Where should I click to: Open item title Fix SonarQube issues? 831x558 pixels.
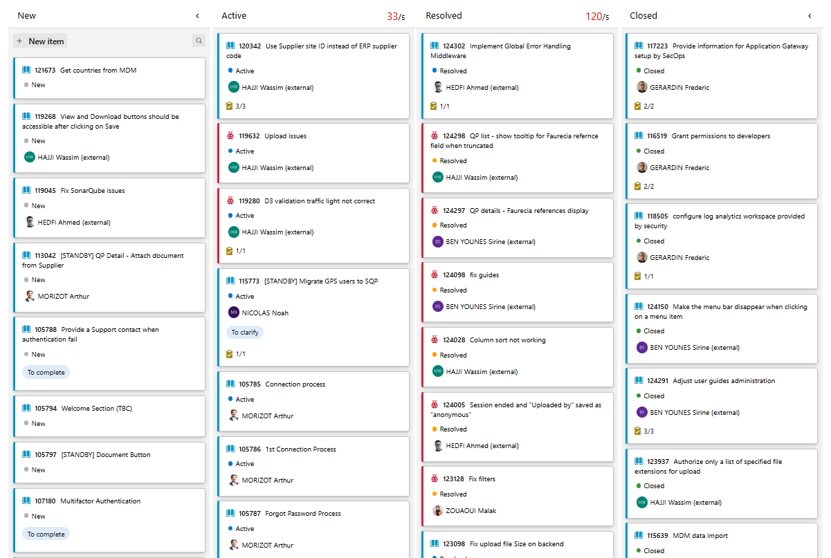[x=92, y=191]
